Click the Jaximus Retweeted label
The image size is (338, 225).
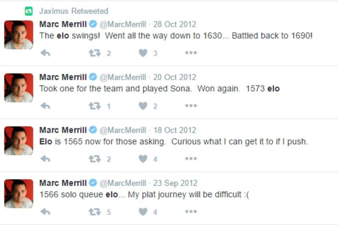[74, 11]
